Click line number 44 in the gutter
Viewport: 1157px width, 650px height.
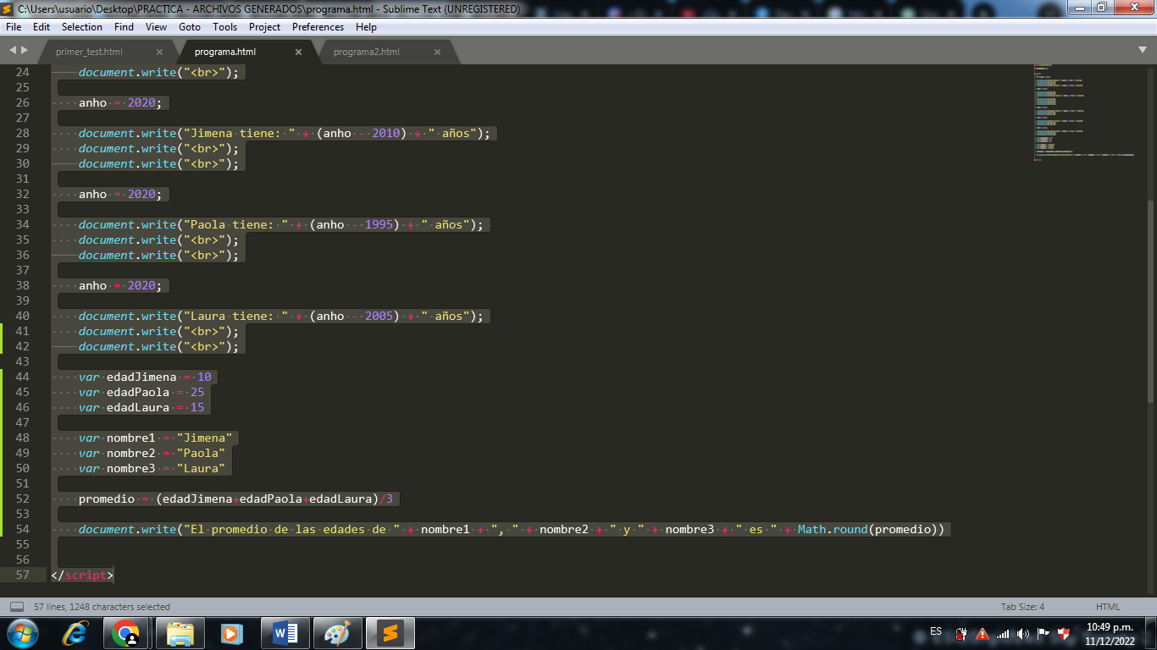(x=22, y=377)
